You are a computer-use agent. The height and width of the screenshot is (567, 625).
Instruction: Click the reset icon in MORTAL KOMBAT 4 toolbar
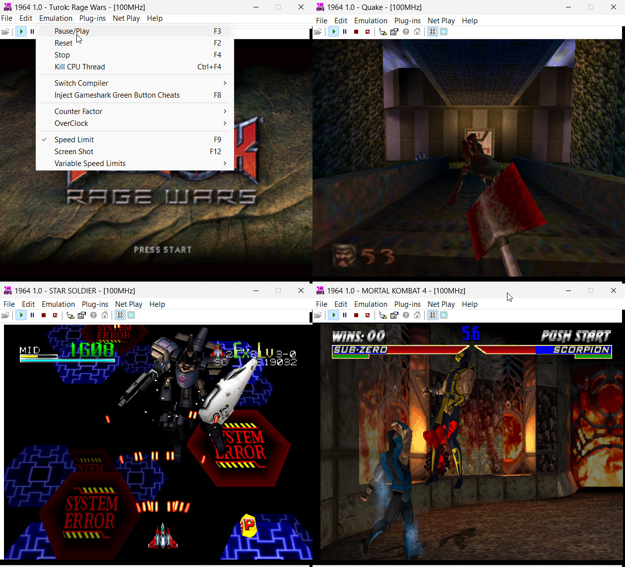[x=368, y=315]
